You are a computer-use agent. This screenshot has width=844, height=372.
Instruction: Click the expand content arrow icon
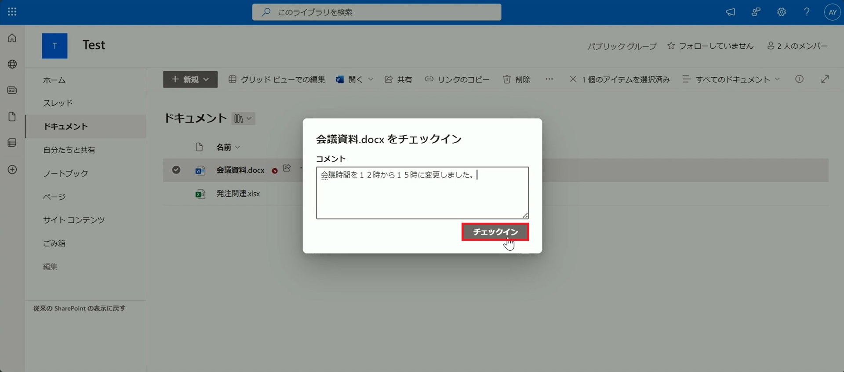pos(825,79)
